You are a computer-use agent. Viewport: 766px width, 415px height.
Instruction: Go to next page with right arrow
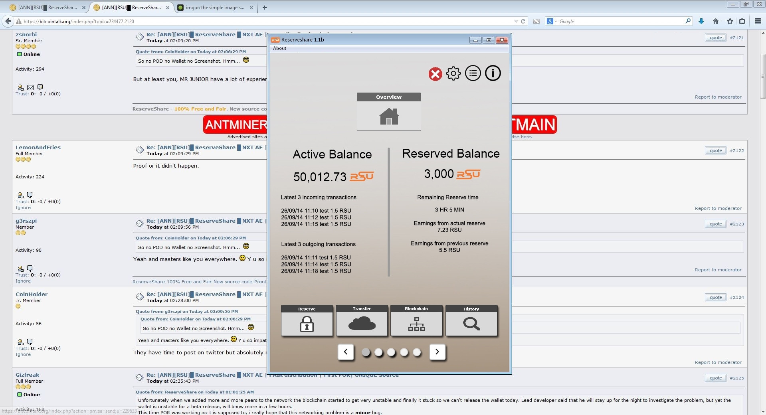pos(437,352)
